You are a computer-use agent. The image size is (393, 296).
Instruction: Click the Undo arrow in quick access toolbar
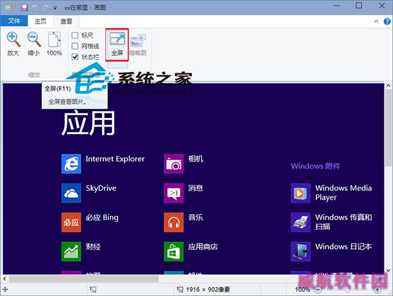tap(35, 7)
